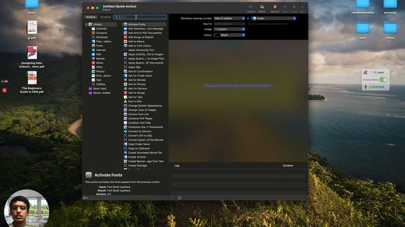Select the Burn a Disc action
The height and width of the screenshot is (227, 405).
tap(132, 102)
